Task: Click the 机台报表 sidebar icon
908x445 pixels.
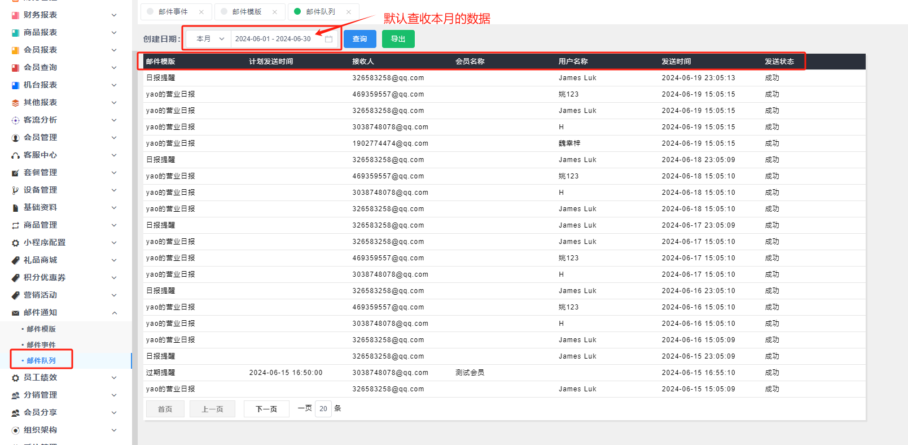Action: pos(15,85)
